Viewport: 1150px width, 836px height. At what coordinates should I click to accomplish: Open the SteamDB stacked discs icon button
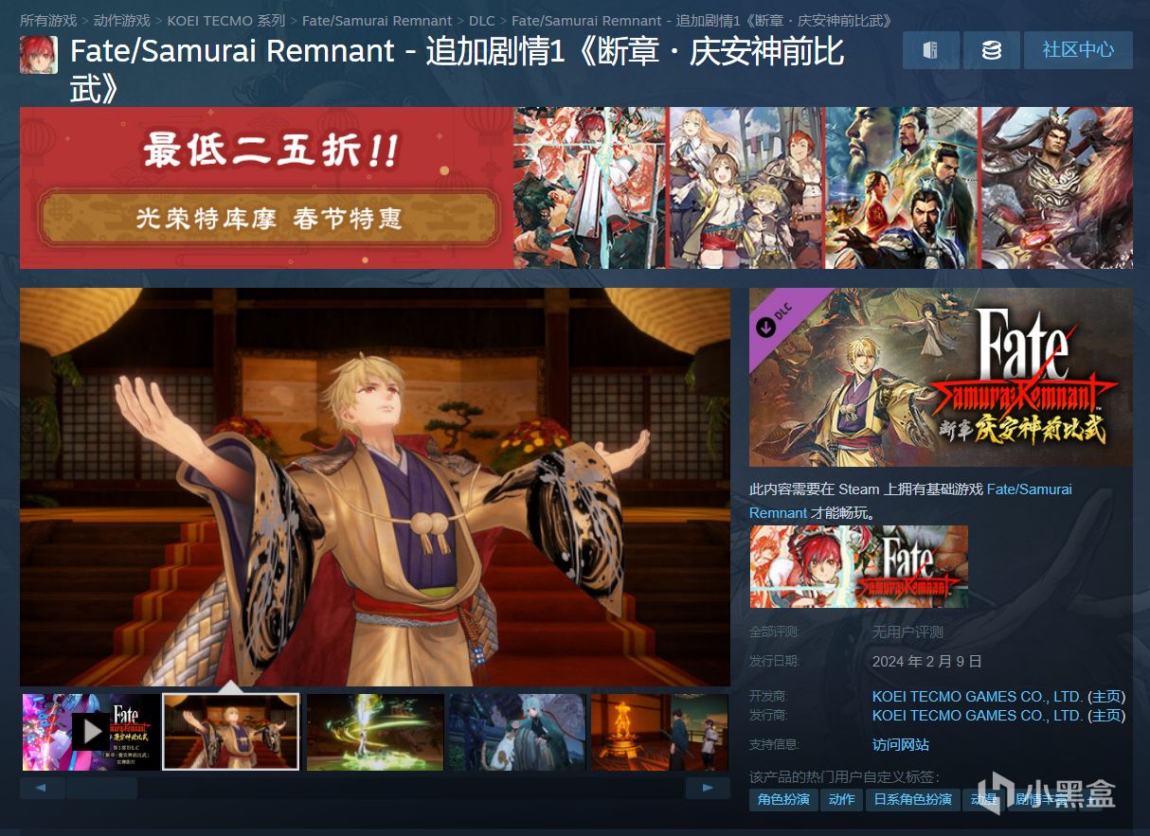(x=991, y=50)
